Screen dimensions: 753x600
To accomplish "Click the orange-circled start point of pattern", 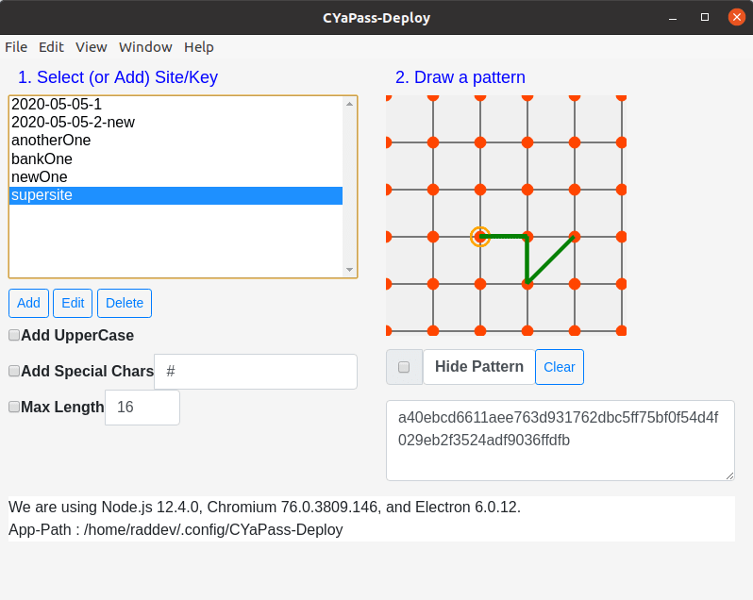I will pyautogui.click(x=480, y=237).
